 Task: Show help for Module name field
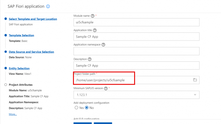coord(92,16)
